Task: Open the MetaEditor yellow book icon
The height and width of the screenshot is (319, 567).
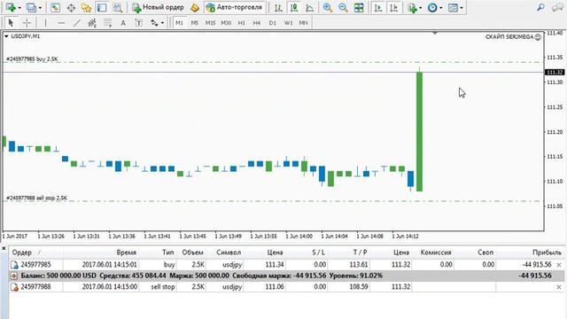Action: coord(195,7)
